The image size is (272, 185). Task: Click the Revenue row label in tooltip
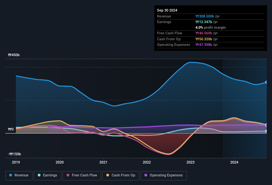tap(164, 16)
